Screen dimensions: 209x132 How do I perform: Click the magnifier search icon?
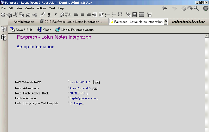pos(196,8)
